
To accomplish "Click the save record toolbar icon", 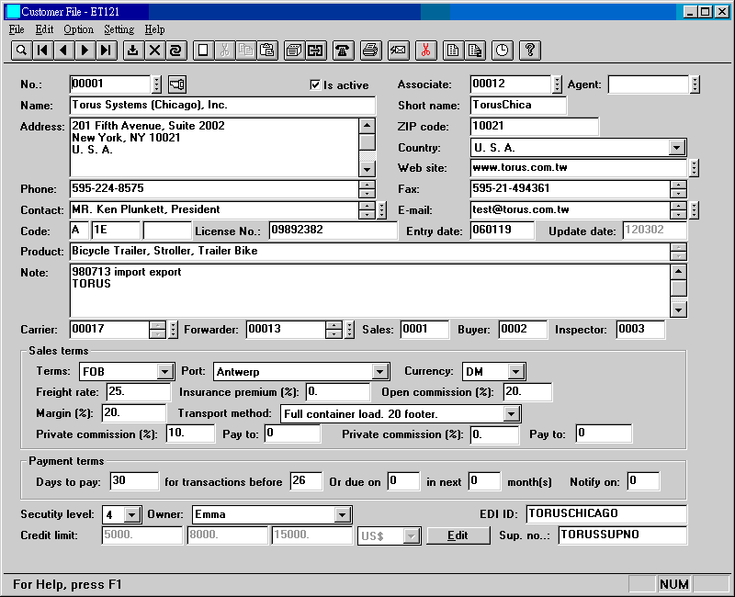I will 132,51.
